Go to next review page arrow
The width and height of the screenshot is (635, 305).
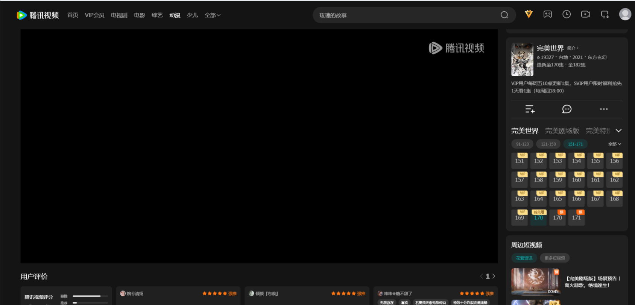494,276
